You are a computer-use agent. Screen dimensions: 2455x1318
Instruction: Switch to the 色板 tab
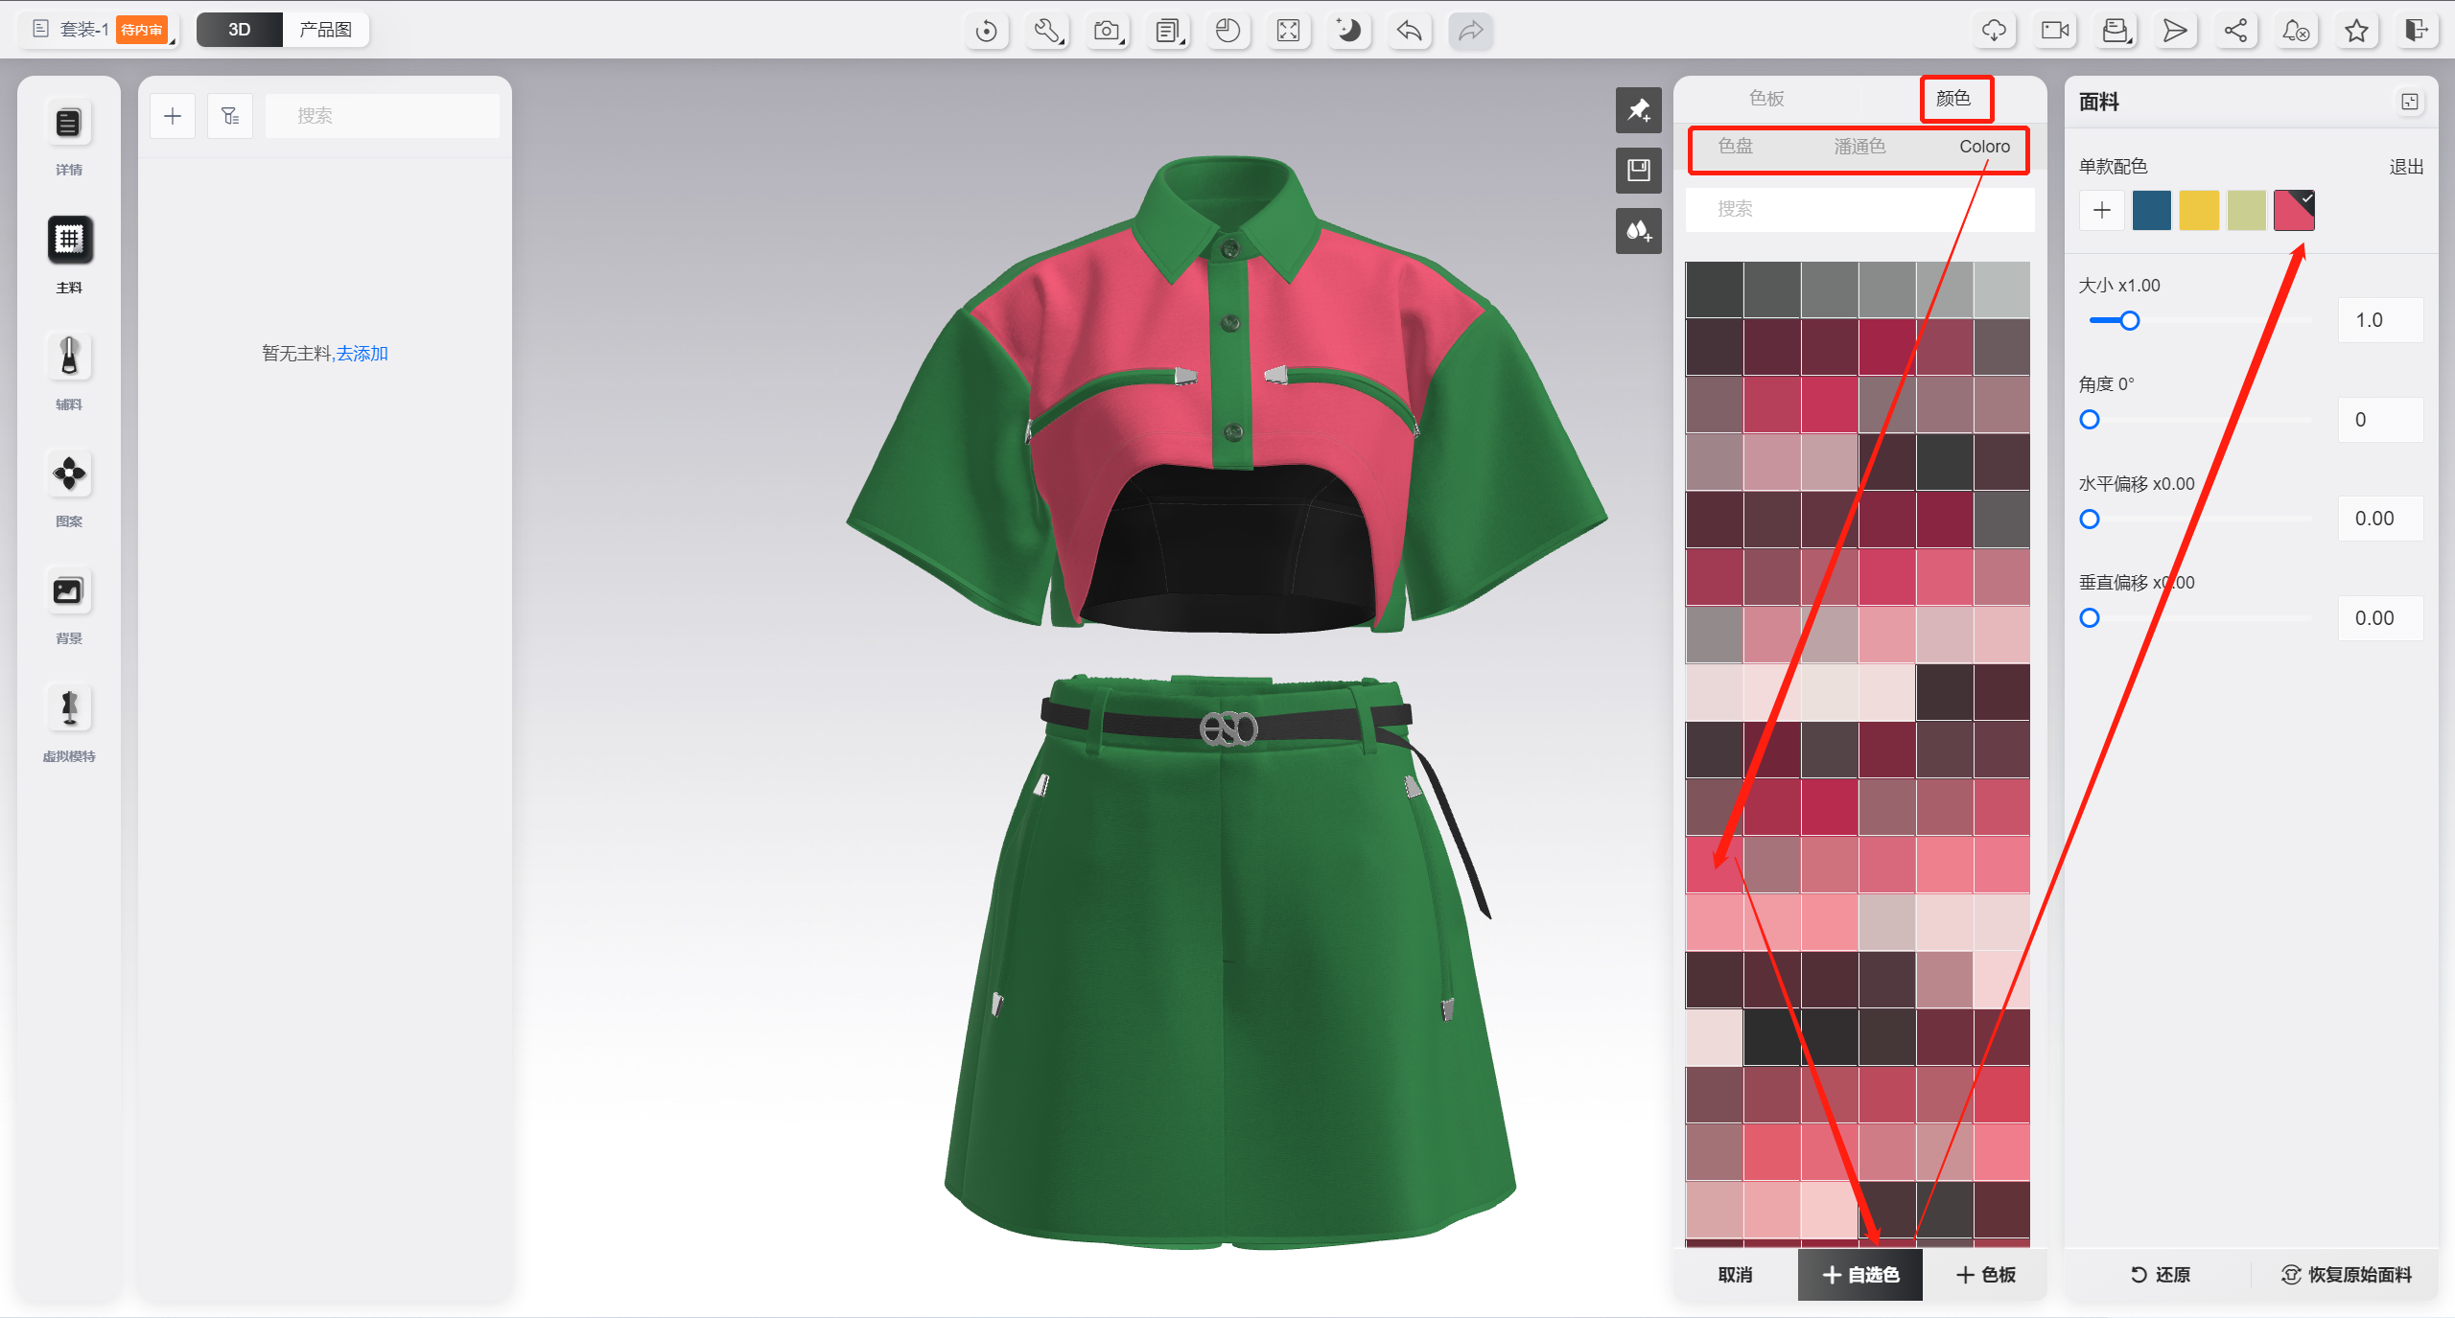(x=1766, y=99)
